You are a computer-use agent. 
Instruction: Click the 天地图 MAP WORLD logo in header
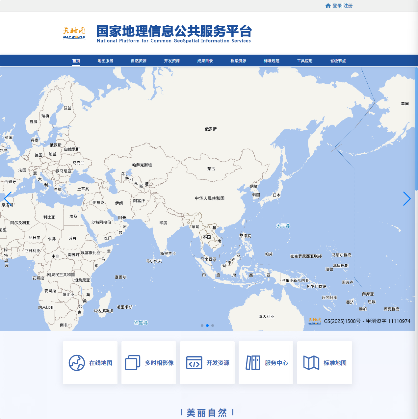click(75, 32)
